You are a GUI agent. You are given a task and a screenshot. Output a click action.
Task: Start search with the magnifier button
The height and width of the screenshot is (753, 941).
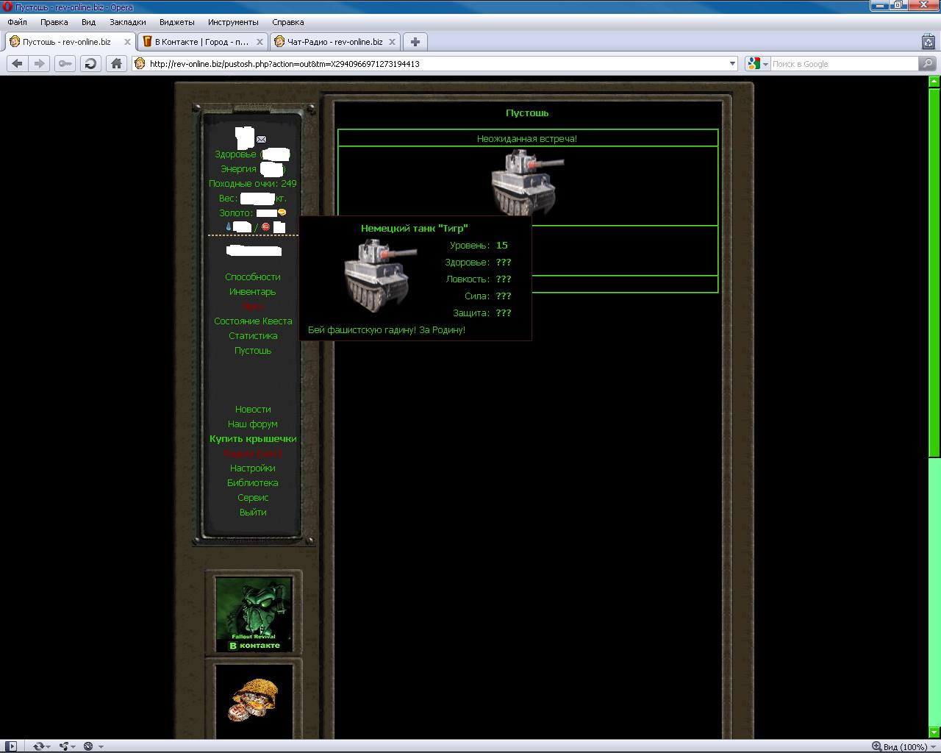(x=928, y=64)
